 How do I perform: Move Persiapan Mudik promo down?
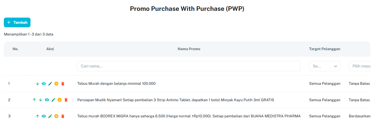click(40, 100)
